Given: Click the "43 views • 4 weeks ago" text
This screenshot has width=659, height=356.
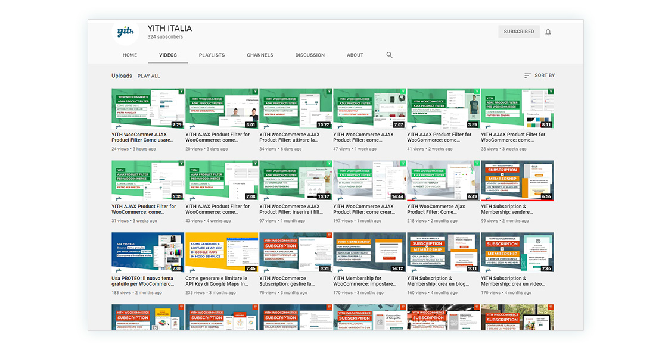Looking at the screenshot, I should (209, 221).
